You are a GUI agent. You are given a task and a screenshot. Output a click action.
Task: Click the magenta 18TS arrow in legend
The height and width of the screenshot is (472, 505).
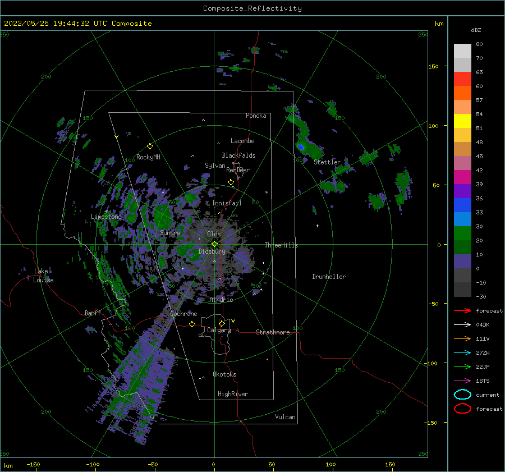tap(462, 381)
